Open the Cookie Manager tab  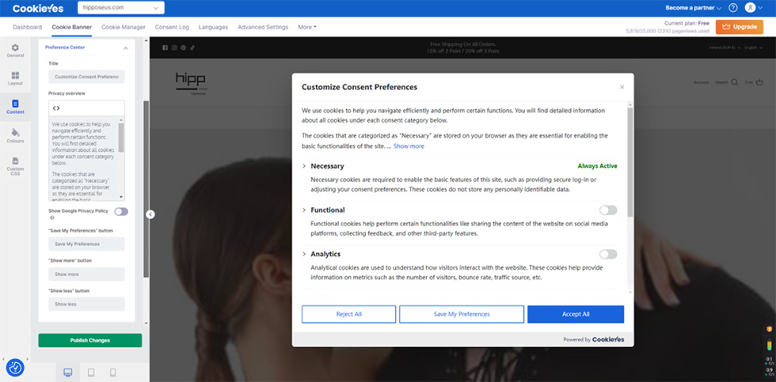123,27
